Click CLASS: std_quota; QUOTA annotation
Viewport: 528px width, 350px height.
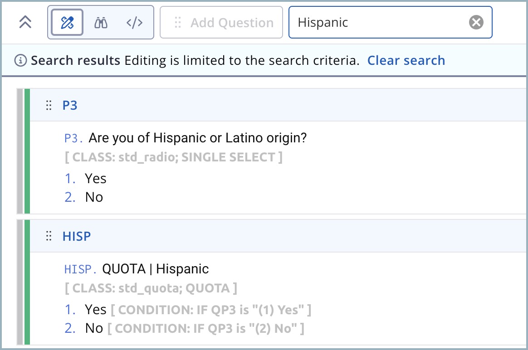151,288
